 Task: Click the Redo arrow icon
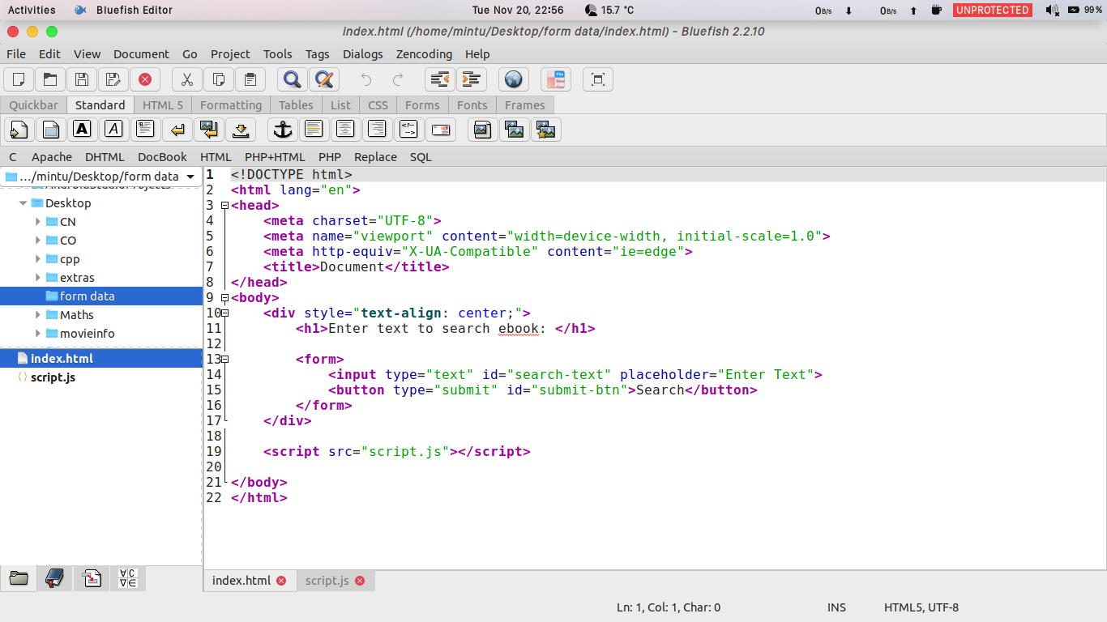coord(398,79)
